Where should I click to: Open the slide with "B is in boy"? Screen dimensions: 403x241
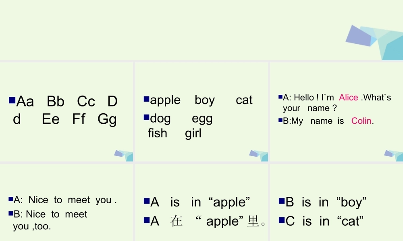point(336,203)
